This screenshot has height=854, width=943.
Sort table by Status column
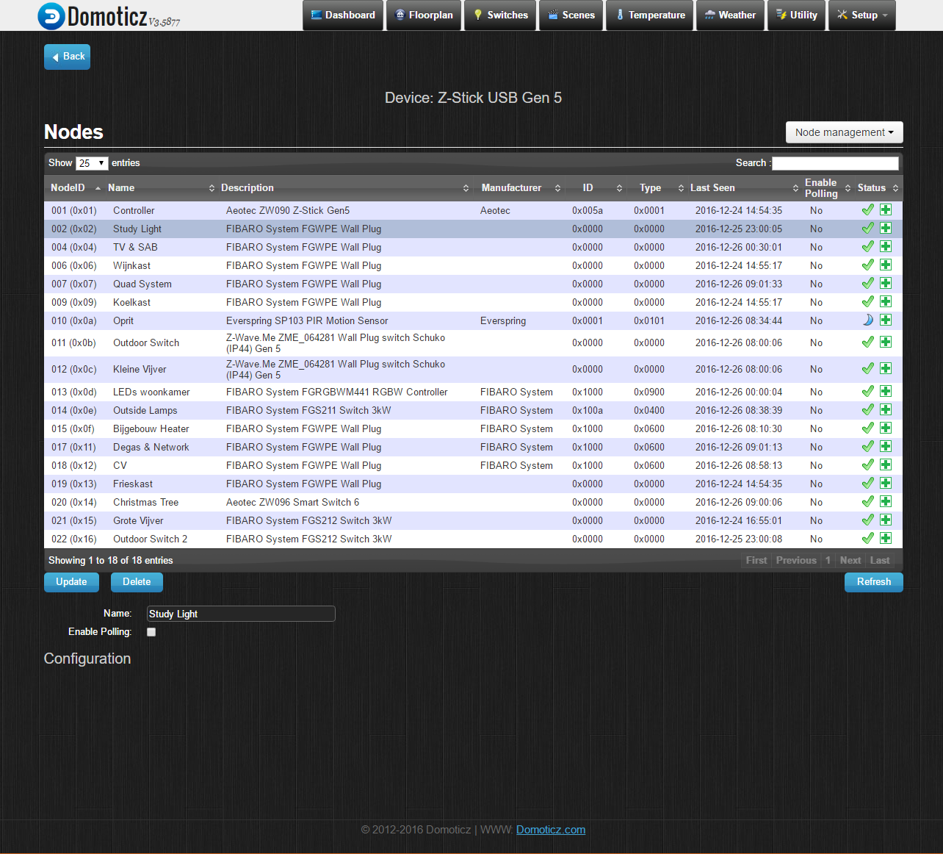tap(878, 188)
